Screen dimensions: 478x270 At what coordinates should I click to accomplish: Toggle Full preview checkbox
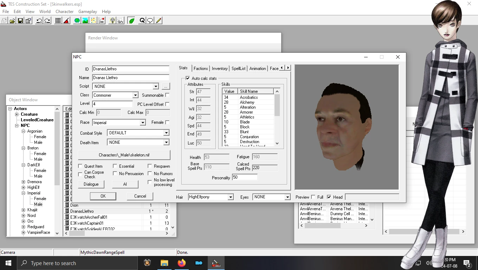pos(314,197)
